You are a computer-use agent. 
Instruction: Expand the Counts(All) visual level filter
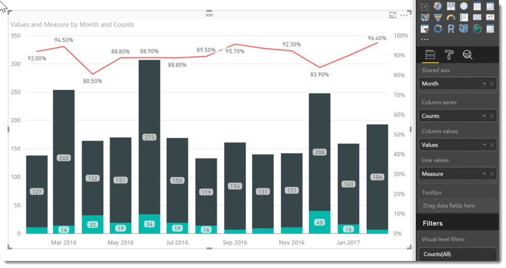point(457,254)
